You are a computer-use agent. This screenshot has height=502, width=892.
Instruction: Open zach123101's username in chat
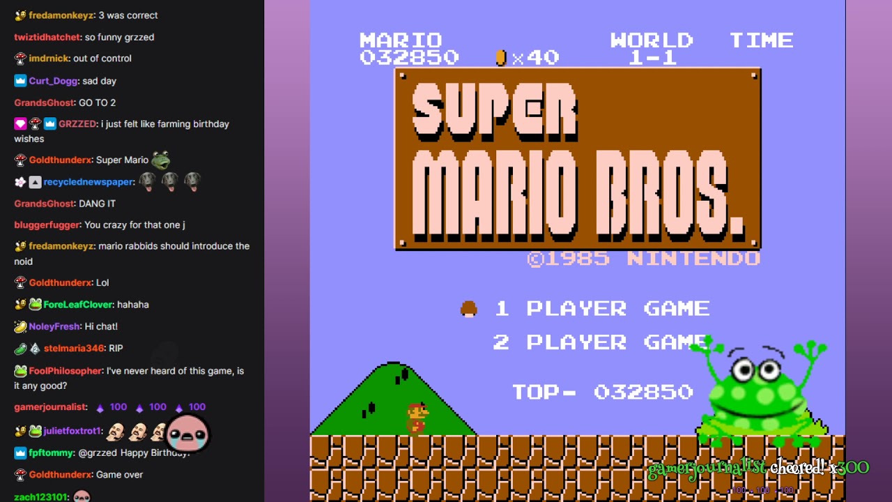click(40, 497)
